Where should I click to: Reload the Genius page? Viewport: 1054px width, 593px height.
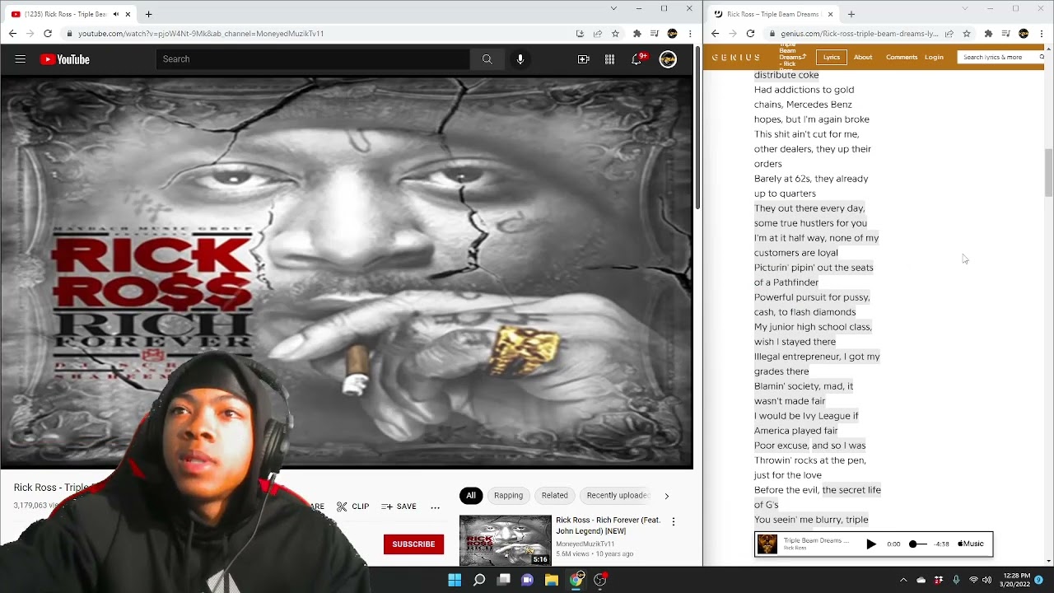750,34
